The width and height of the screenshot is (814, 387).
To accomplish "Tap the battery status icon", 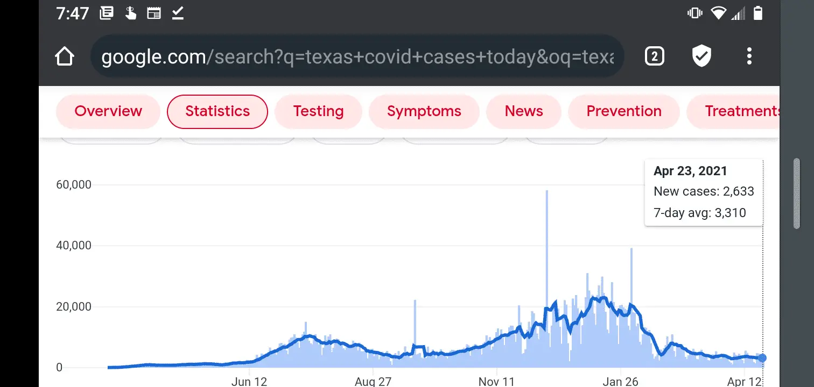I will (x=758, y=13).
